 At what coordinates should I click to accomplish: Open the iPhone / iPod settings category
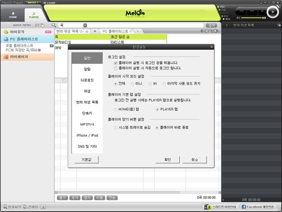pyautogui.click(x=87, y=135)
